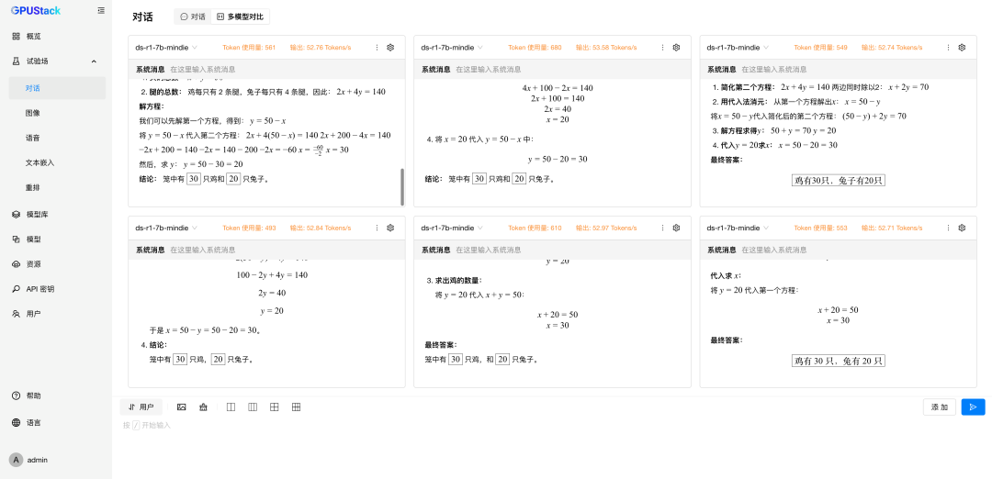Open three-dot menu of the 610-token panel
The image size is (992, 479).
pyautogui.click(x=662, y=228)
